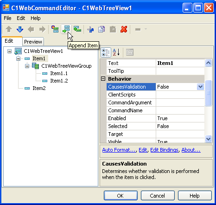Click the grayed item type toolbar button
The height and width of the screenshot is (205, 216).
pos(138,29)
